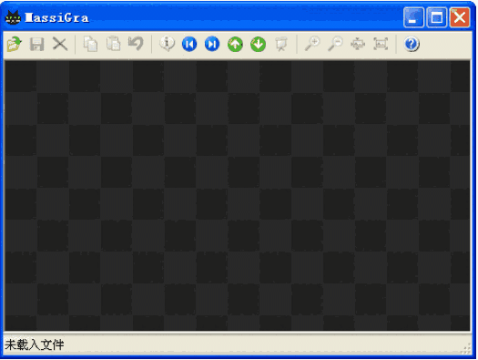Click the save floppy disk icon

tap(37, 44)
